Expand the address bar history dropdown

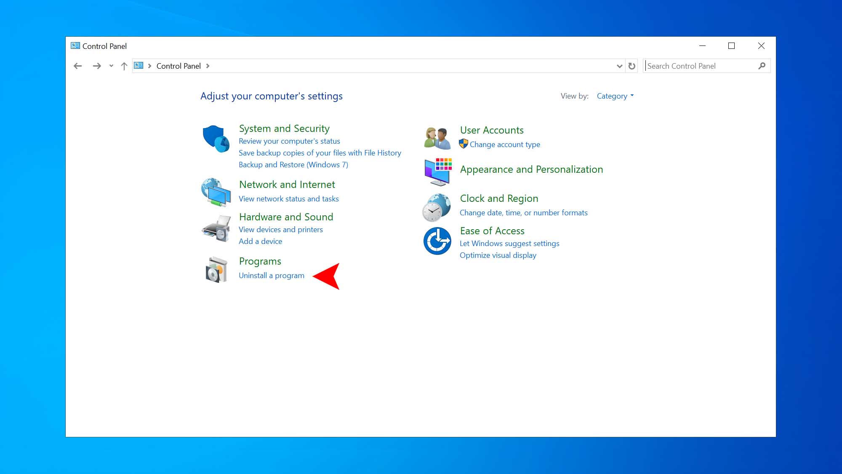[619, 66]
